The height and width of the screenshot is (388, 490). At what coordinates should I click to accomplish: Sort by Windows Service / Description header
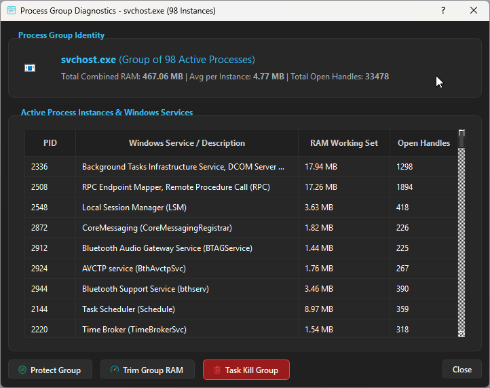pos(187,143)
